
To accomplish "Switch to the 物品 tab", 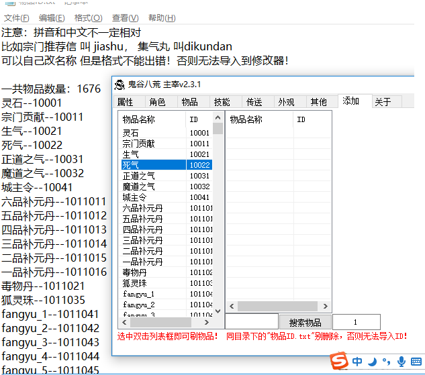I will pos(193,102).
